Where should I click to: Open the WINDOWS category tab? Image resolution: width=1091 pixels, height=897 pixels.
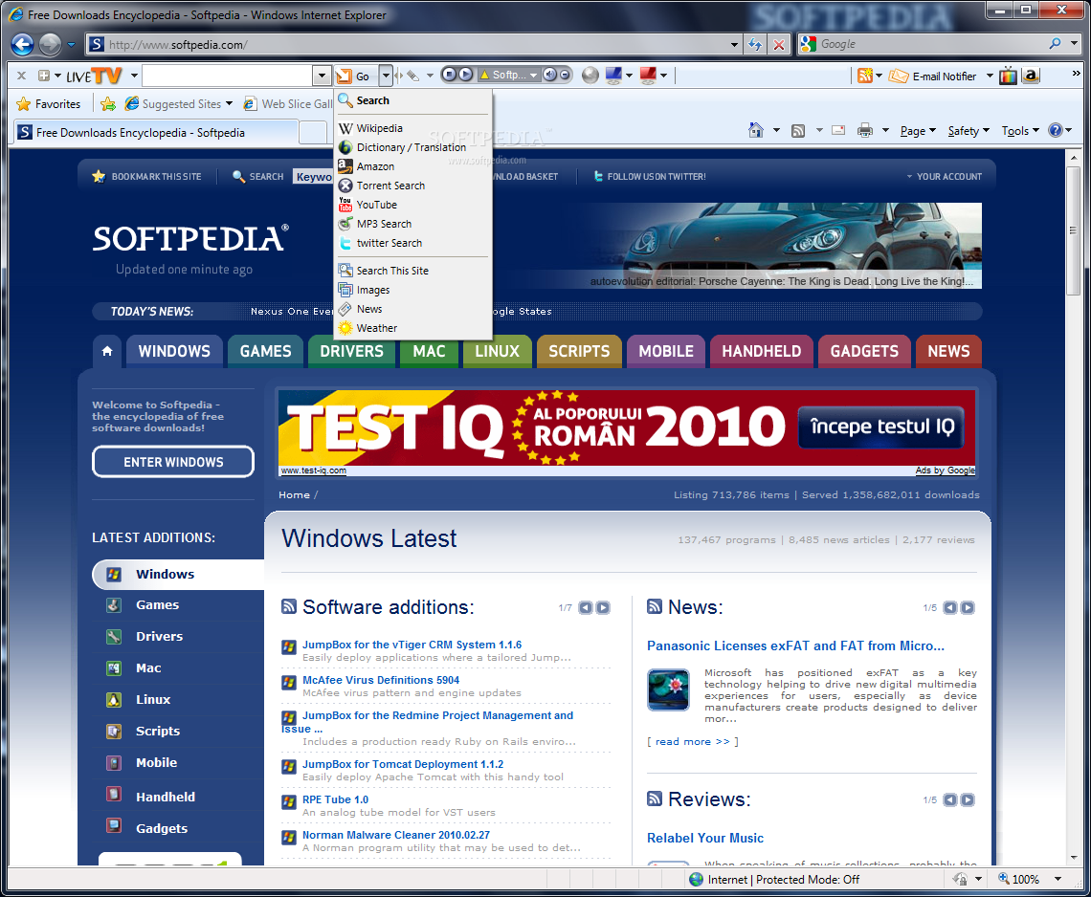174,351
